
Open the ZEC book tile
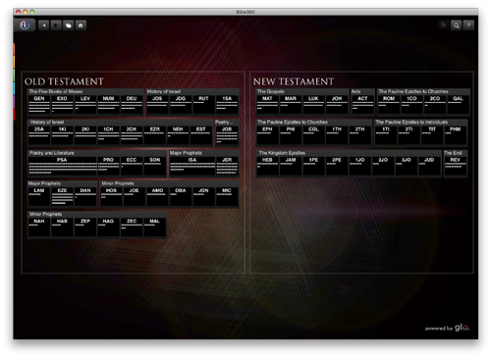click(x=132, y=228)
